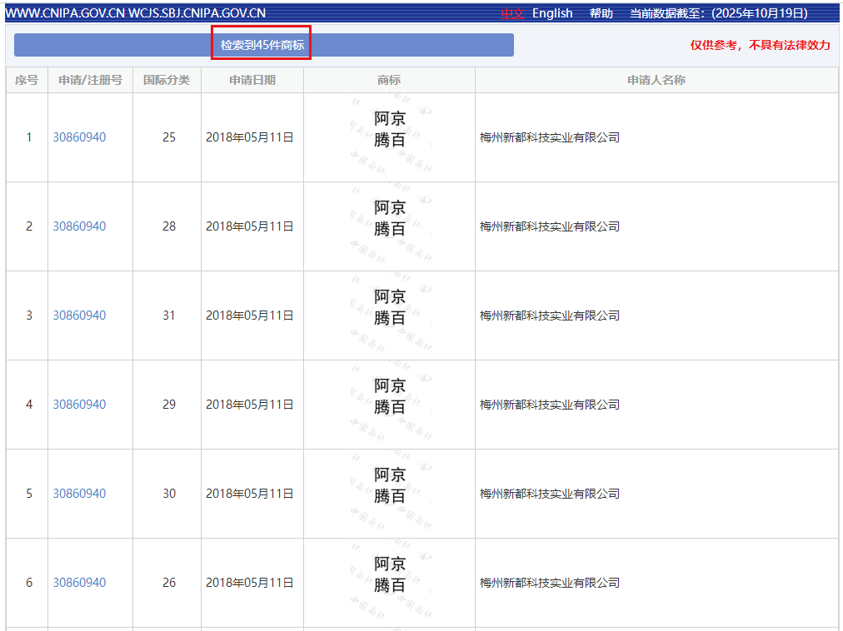The height and width of the screenshot is (631, 843).
Task: Open registration 30860940 in row 5
Action: [x=80, y=494]
